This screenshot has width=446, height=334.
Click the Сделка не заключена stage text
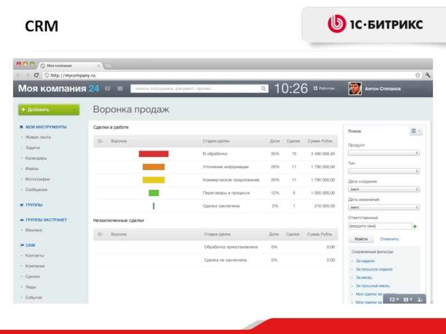(225, 260)
